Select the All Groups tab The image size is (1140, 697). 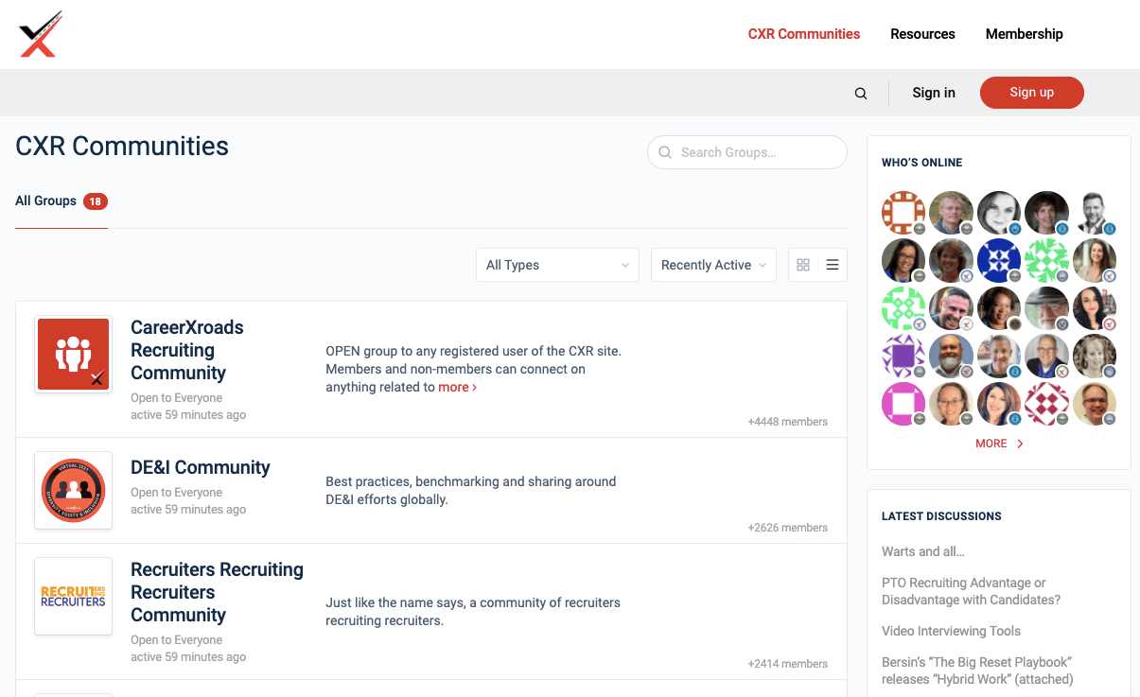pyautogui.click(x=61, y=201)
